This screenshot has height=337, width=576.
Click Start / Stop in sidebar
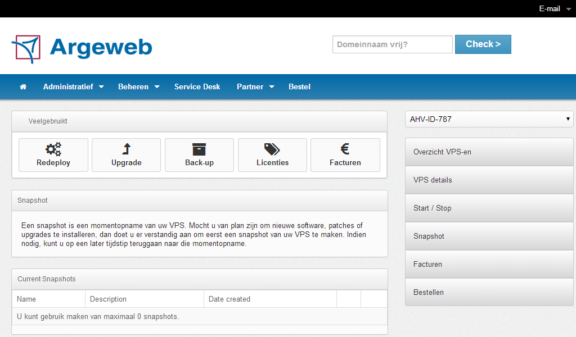point(489,208)
